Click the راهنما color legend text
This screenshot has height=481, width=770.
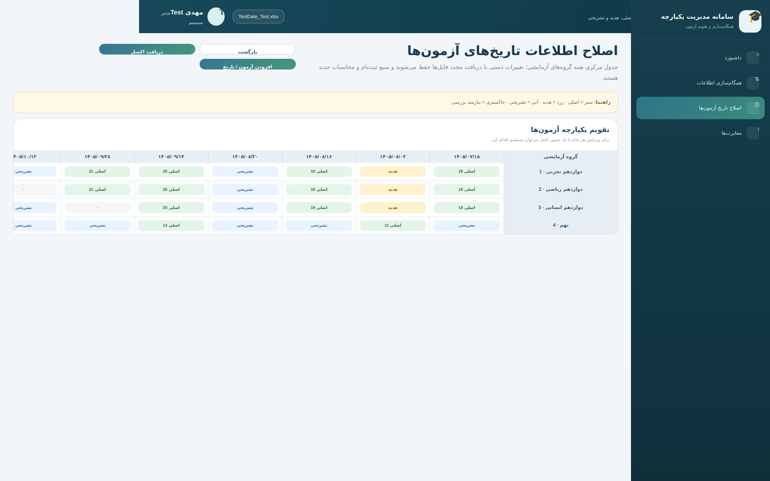click(531, 102)
